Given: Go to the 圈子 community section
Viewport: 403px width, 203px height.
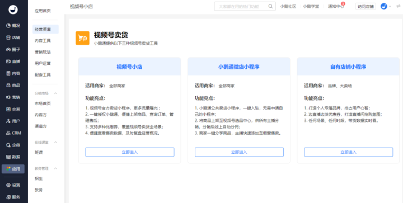Looking at the screenshot, I should tap(13, 50).
